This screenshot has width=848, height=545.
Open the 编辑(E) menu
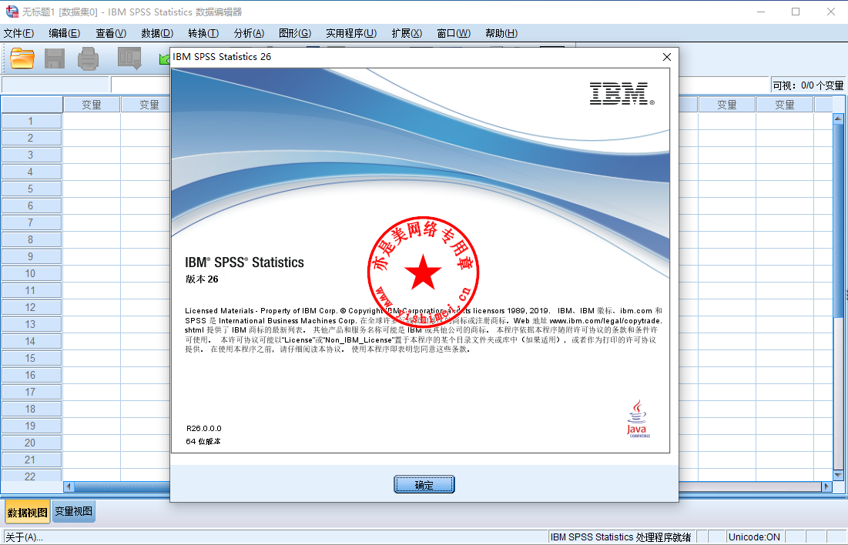pyautogui.click(x=65, y=33)
